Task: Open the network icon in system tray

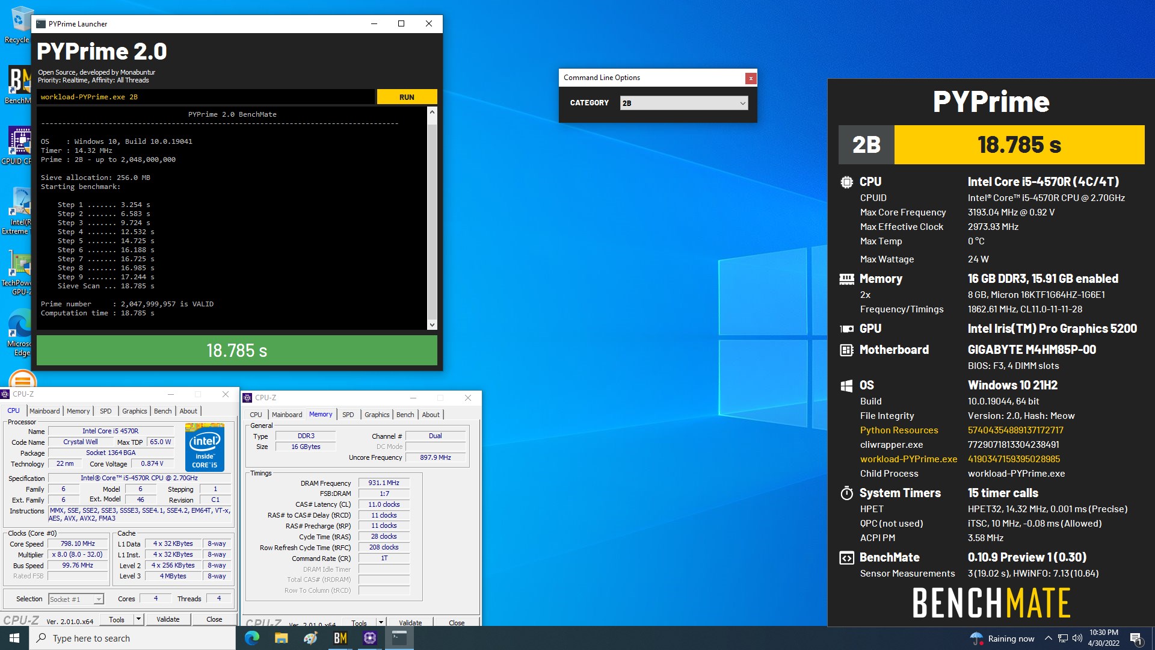Action: click(x=1063, y=639)
